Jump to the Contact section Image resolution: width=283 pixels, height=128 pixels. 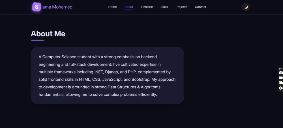tap(200, 7)
